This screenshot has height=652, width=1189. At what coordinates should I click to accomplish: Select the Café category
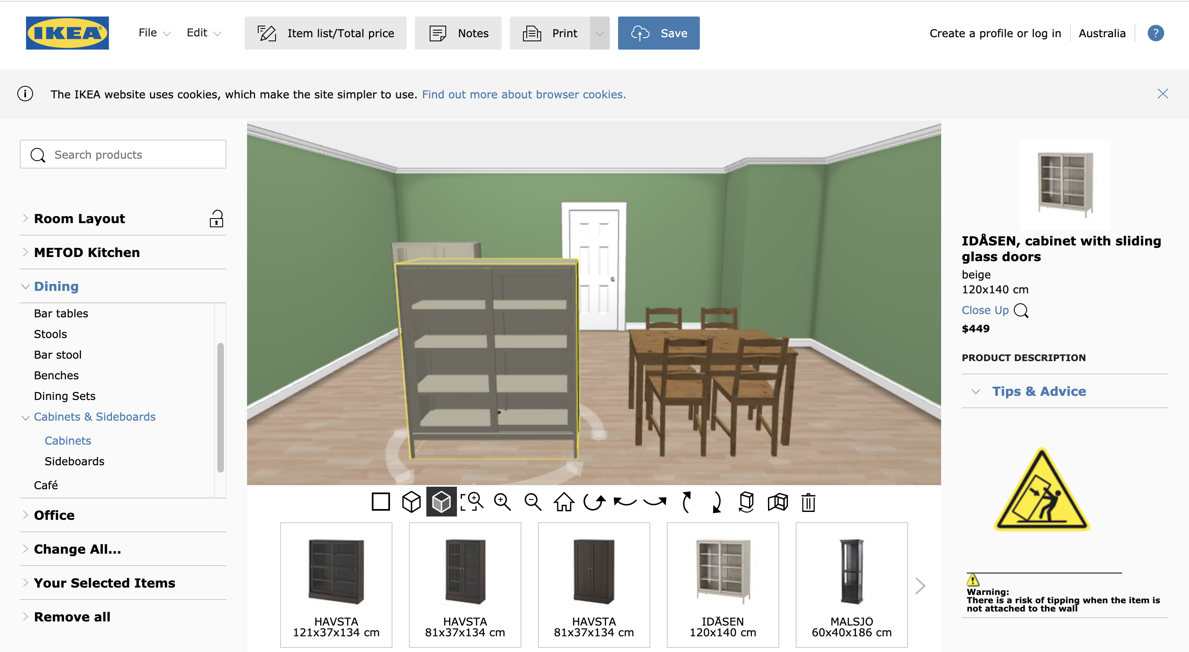(46, 485)
